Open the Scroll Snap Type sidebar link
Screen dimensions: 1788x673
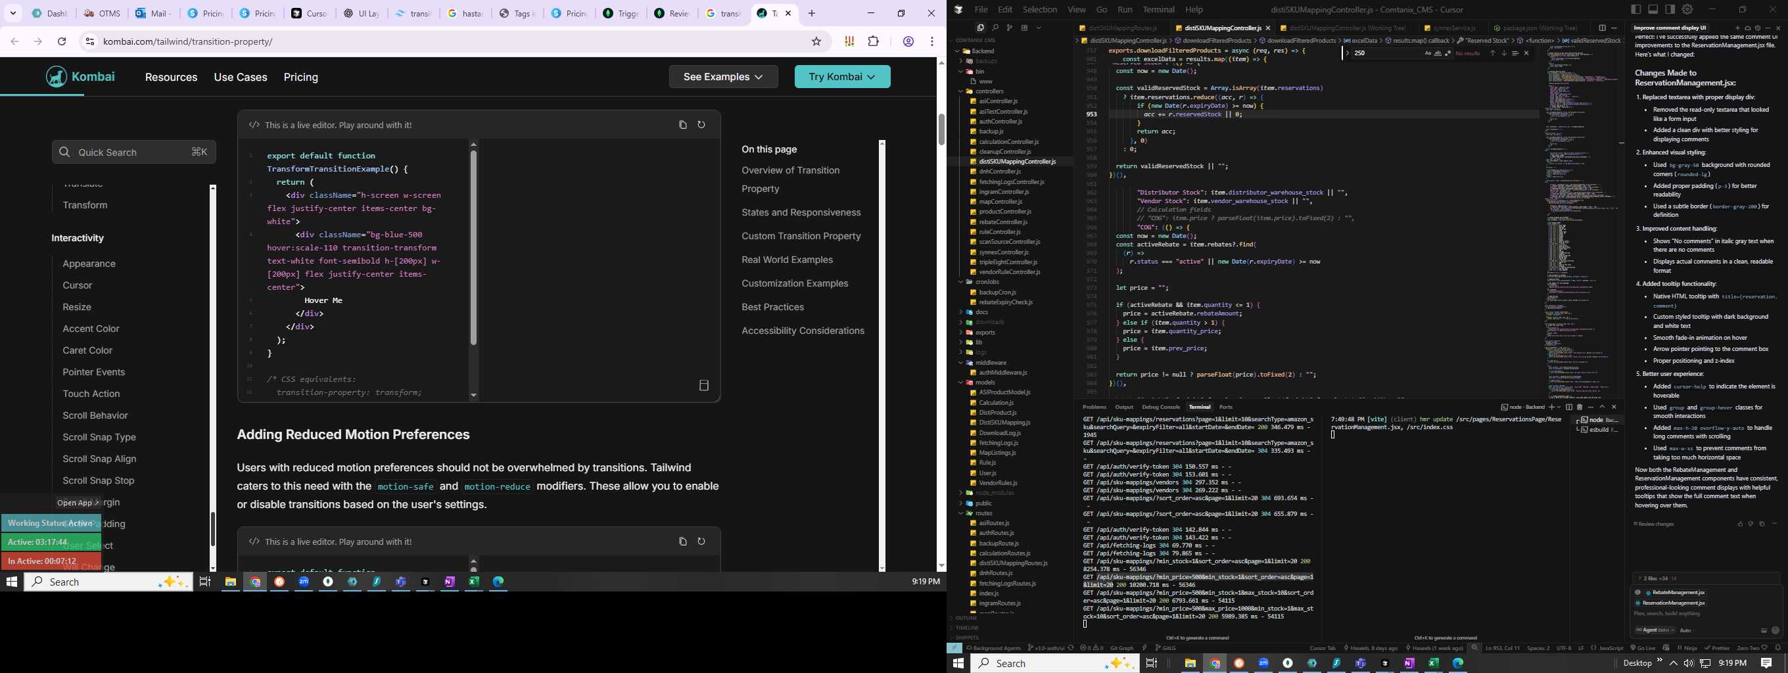(x=99, y=437)
